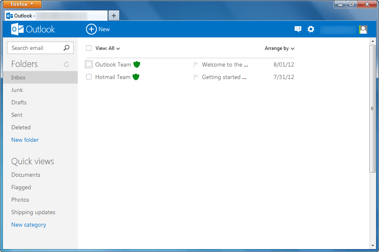Select the Outlook browser tab
This screenshot has width=379, height=252.
click(50, 15)
